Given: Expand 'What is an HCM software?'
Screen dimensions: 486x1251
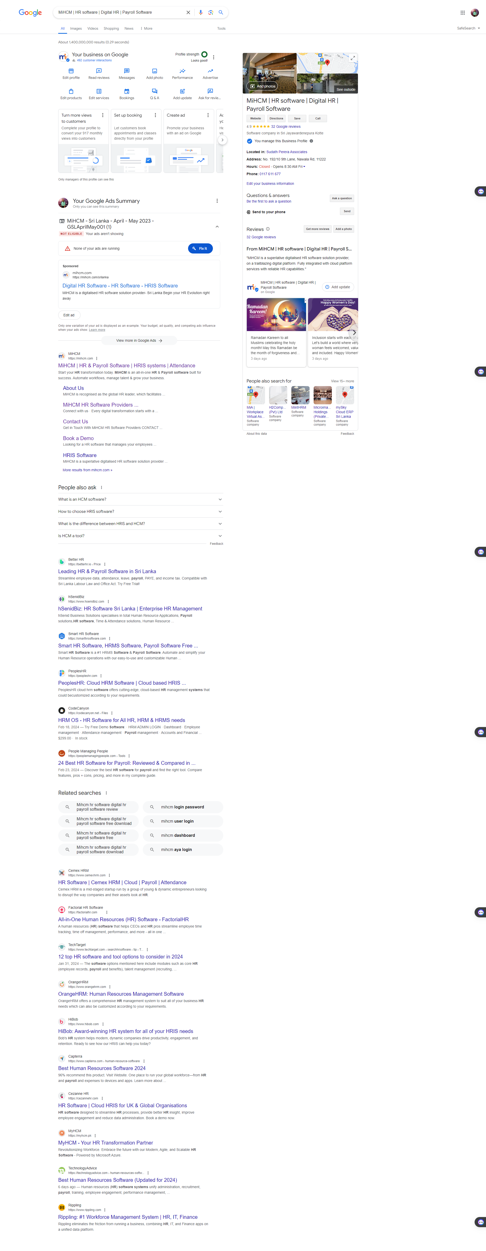Looking at the screenshot, I should pos(140,499).
